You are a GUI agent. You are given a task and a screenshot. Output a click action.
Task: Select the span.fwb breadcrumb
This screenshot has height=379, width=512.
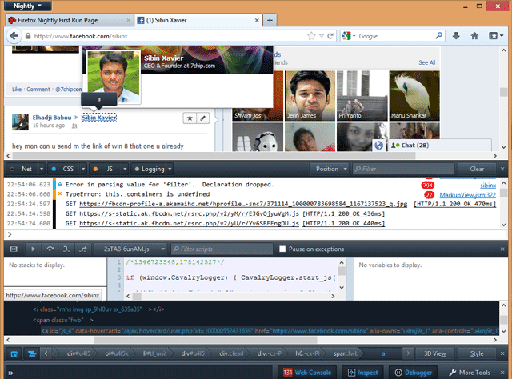pyautogui.click(x=345, y=354)
